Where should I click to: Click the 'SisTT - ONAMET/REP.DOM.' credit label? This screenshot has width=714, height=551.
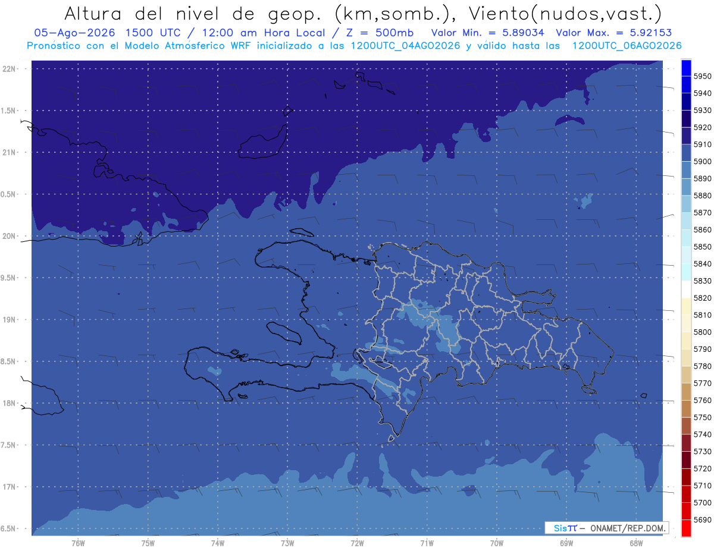pos(606,528)
